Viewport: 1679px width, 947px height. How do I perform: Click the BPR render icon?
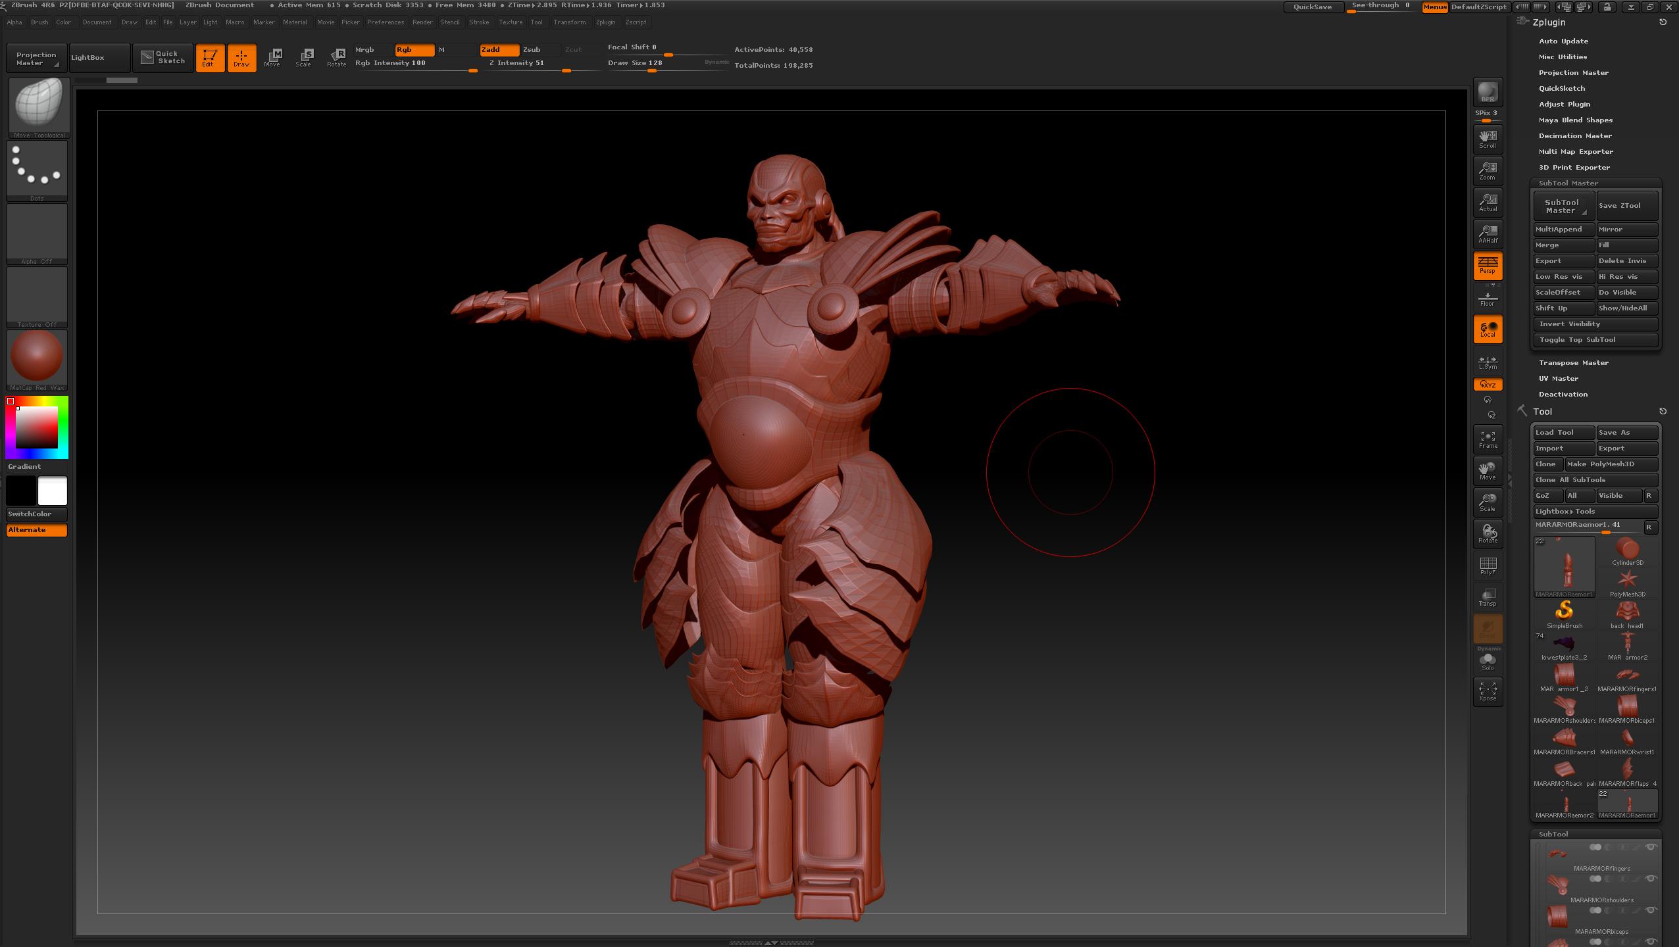pos(1488,92)
